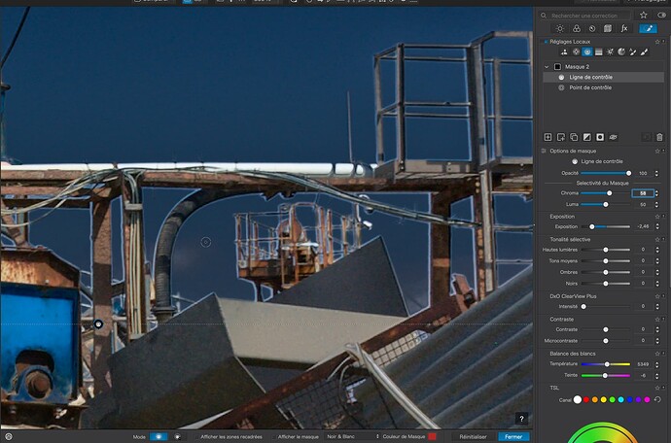This screenshot has height=443, width=671.
Task: Click the circular icon in the image area's lower-left corner
Action: (x=8, y=436)
